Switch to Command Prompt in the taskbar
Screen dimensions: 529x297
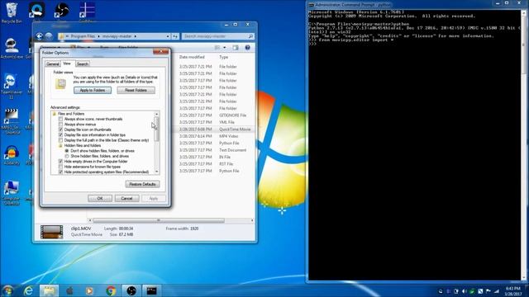152,290
